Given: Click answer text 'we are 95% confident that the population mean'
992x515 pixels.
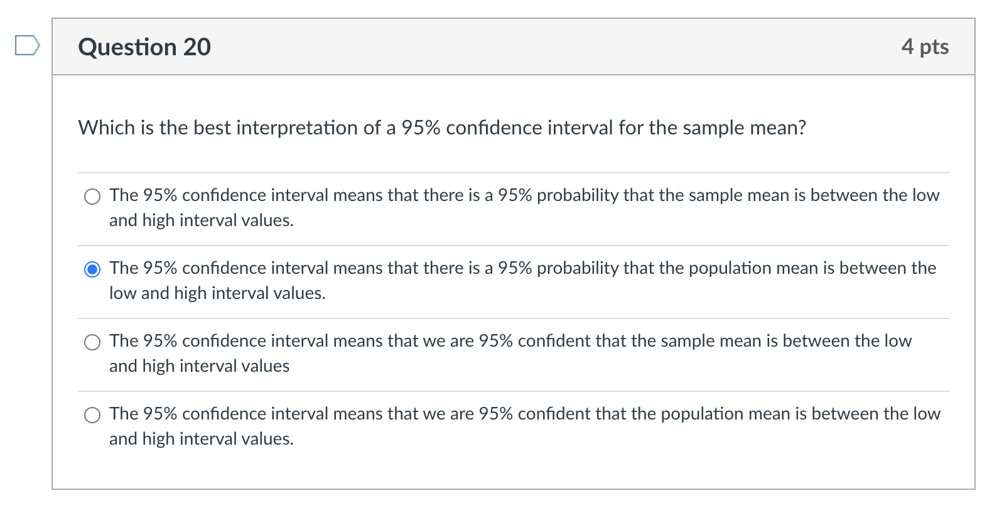Looking at the screenshot, I should tap(524, 414).
